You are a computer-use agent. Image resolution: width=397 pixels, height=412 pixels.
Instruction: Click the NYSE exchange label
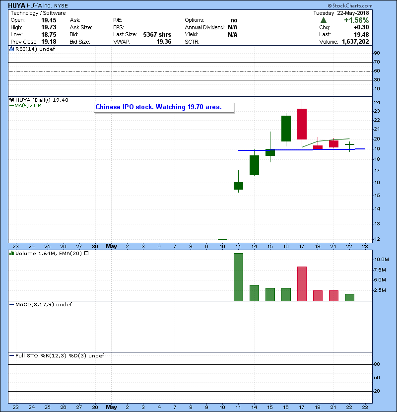tap(61, 6)
